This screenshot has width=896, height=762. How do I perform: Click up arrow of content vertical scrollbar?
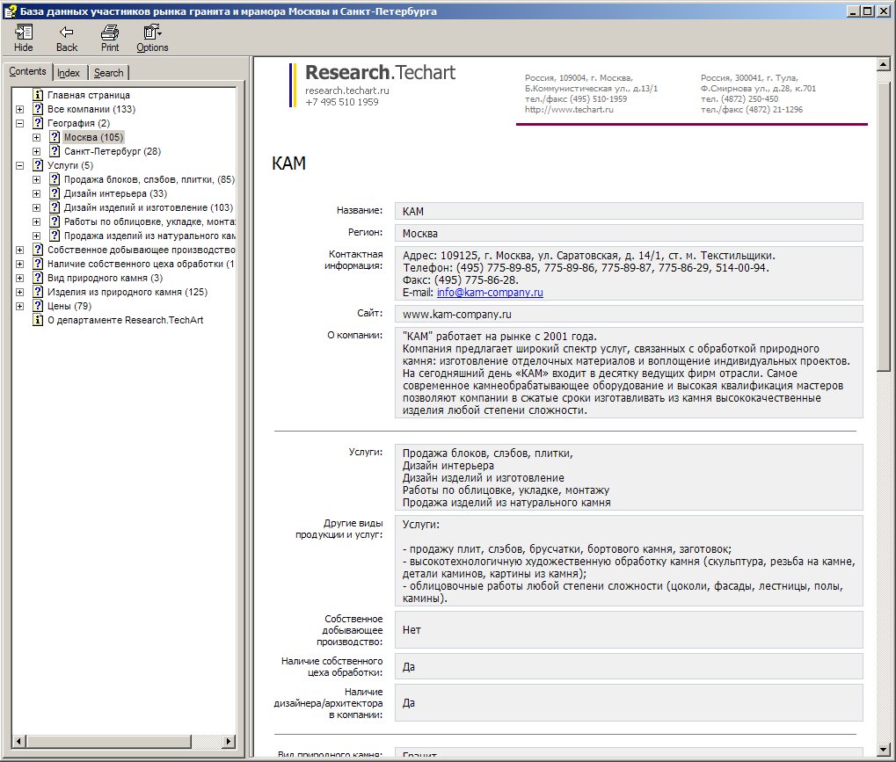pos(884,64)
